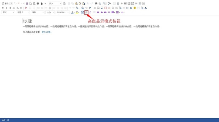Select the body element in path bar
Viewport: 219px width, 122px height.
[3, 120]
